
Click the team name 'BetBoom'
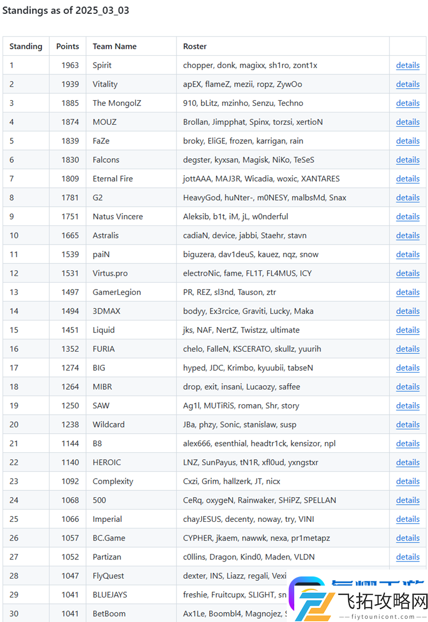coord(109,613)
